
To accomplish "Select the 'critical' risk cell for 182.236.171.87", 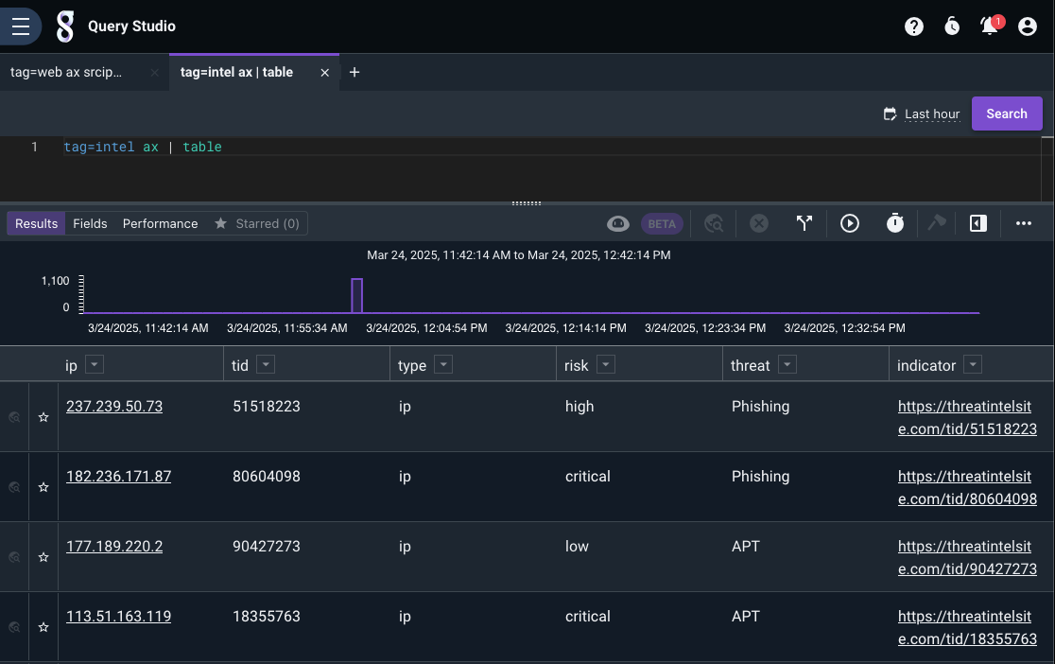I will (x=587, y=477).
